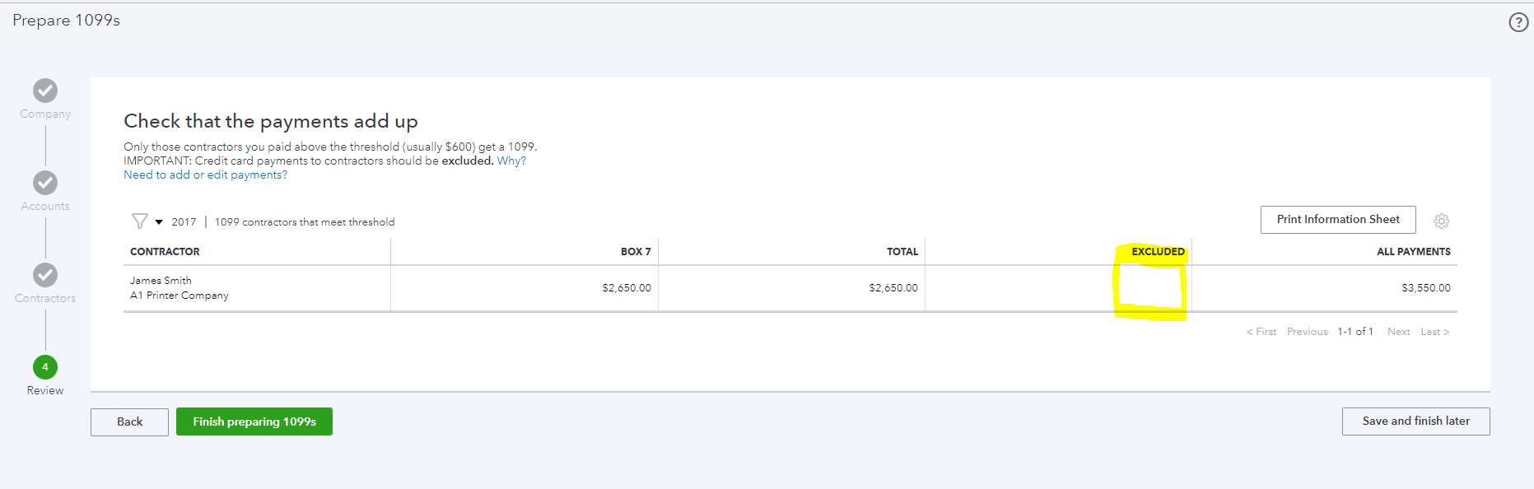Go to the completed Company step icon
1534x489 pixels.
[45, 91]
